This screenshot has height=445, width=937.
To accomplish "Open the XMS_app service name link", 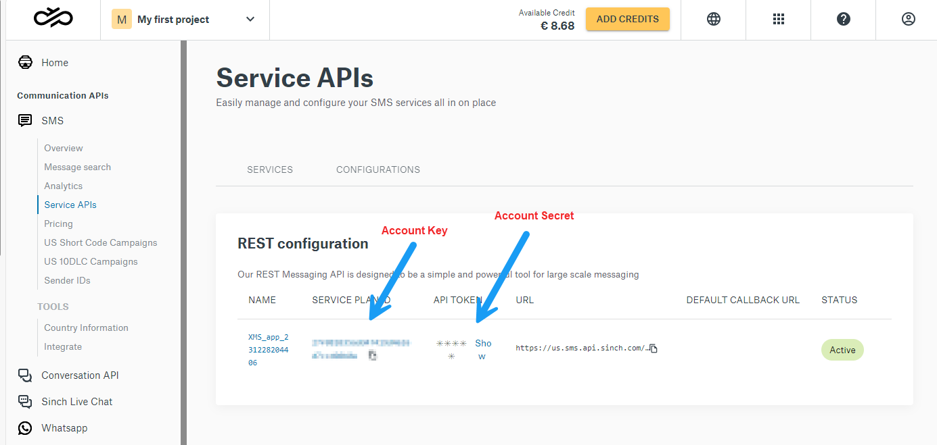I will coord(268,349).
